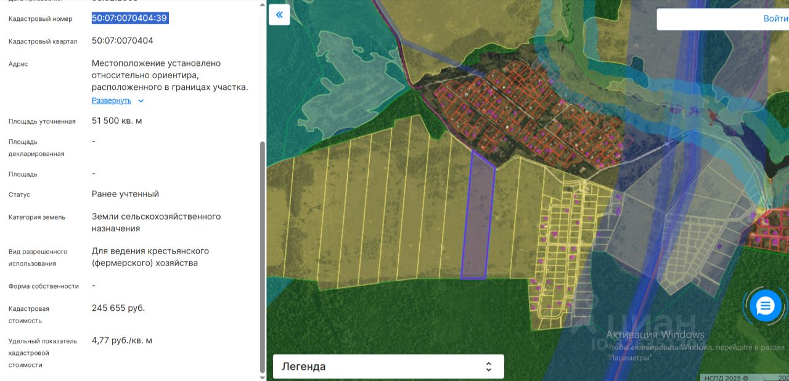The height and width of the screenshot is (381, 789).
Task: Click the address text starting with Местоположение
Action: coord(170,75)
